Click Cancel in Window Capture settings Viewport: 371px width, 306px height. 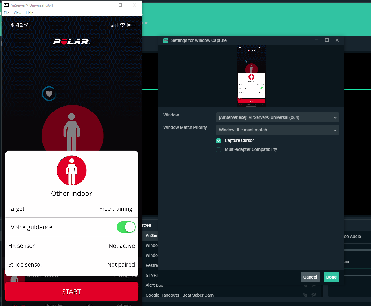tap(310, 277)
